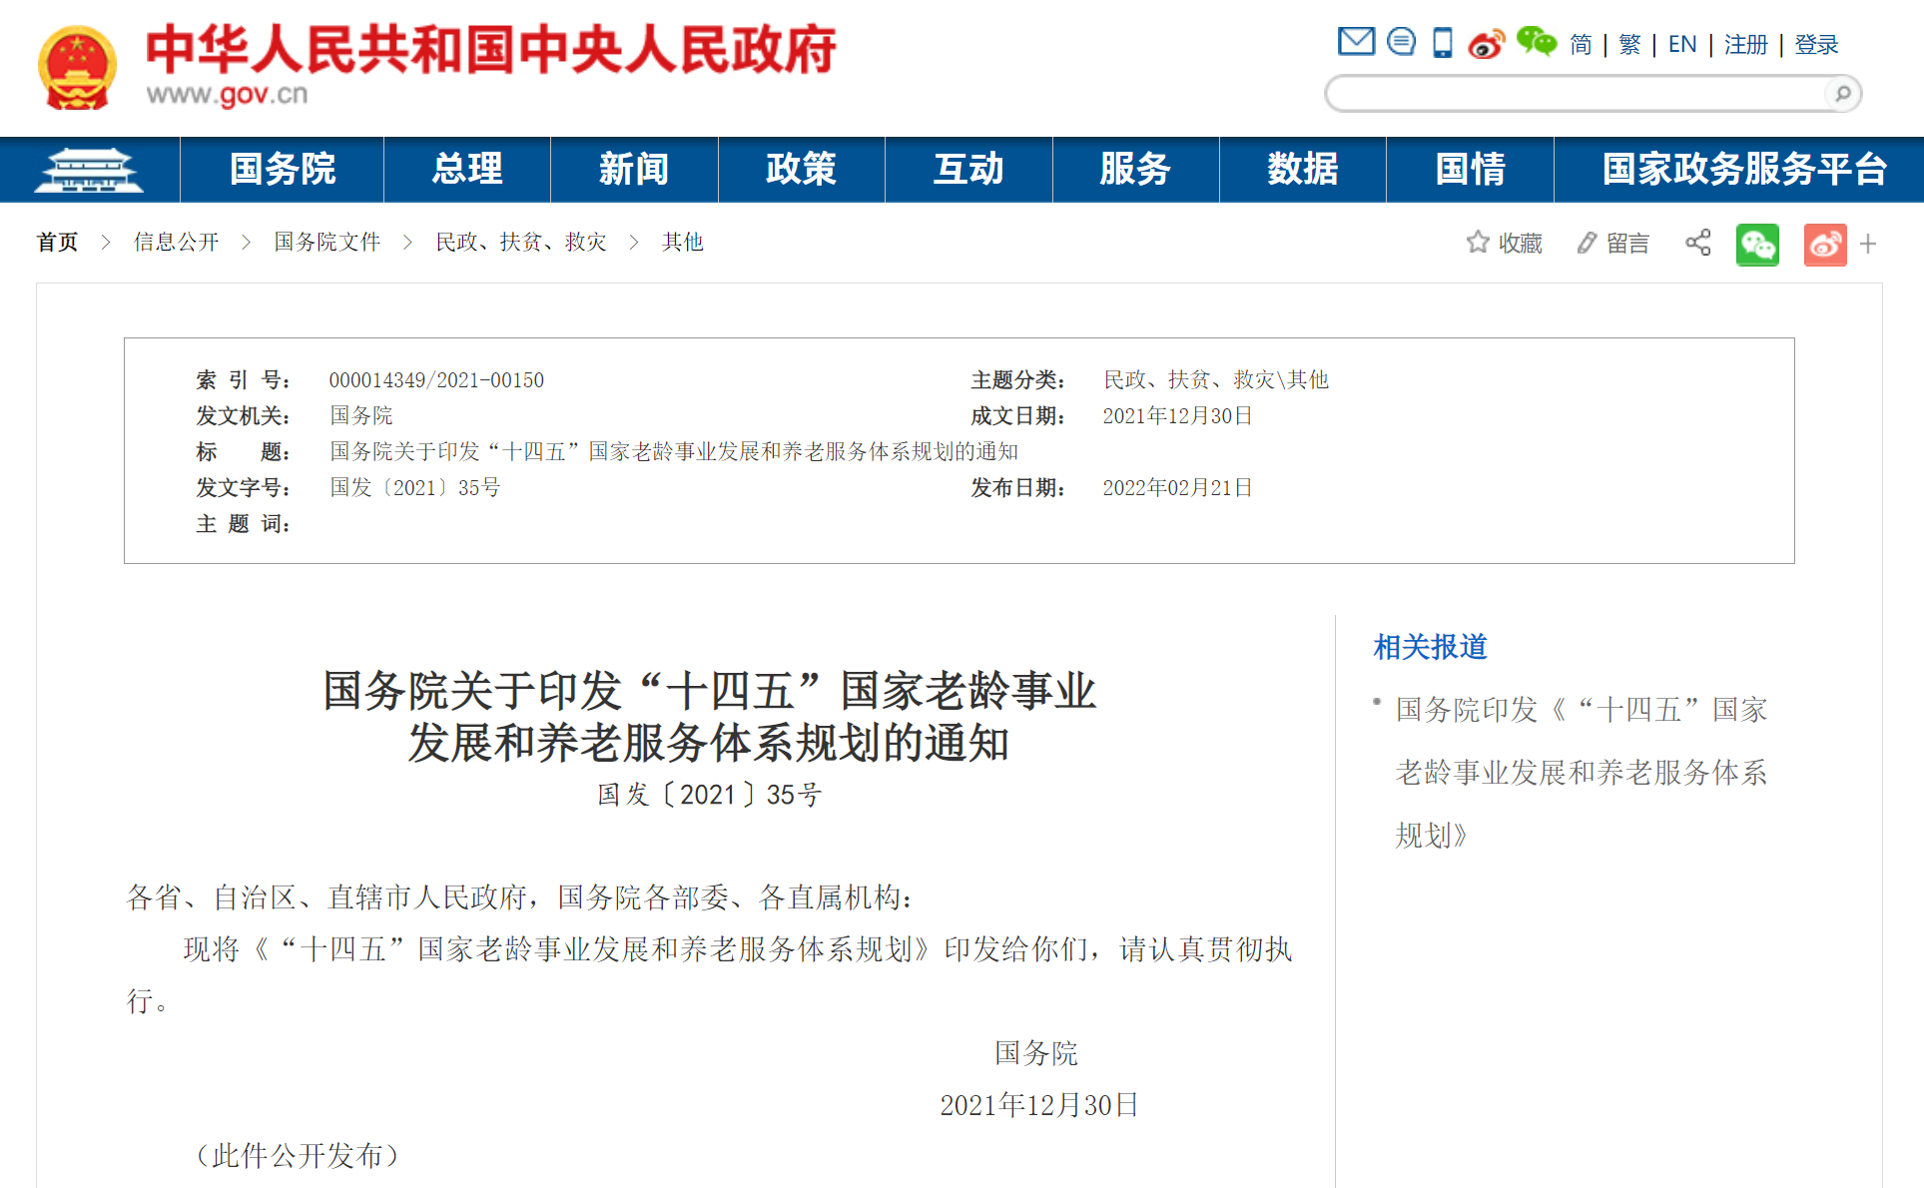Open the 国务院 navigation menu
This screenshot has height=1188, width=1924.
pyautogui.click(x=282, y=170)
